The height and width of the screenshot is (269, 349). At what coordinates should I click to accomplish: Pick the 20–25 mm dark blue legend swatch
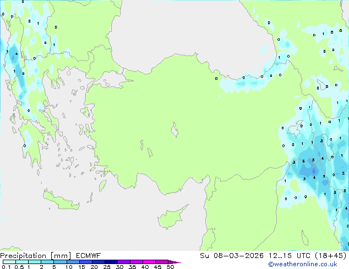click(99, 262)
